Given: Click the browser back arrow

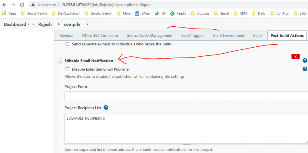Looking at the screenshot, I should (x=5, y=5).
